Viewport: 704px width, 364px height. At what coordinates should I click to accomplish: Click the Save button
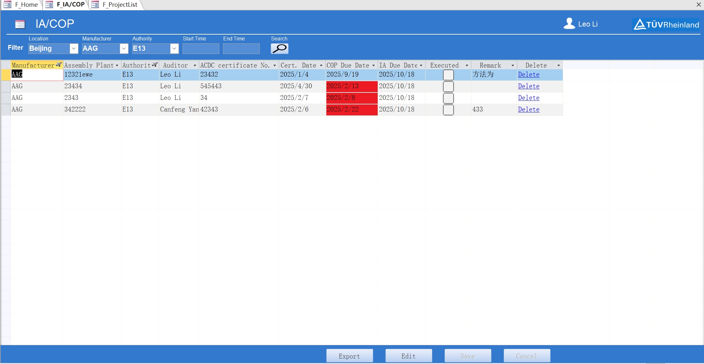click(468, 356)
